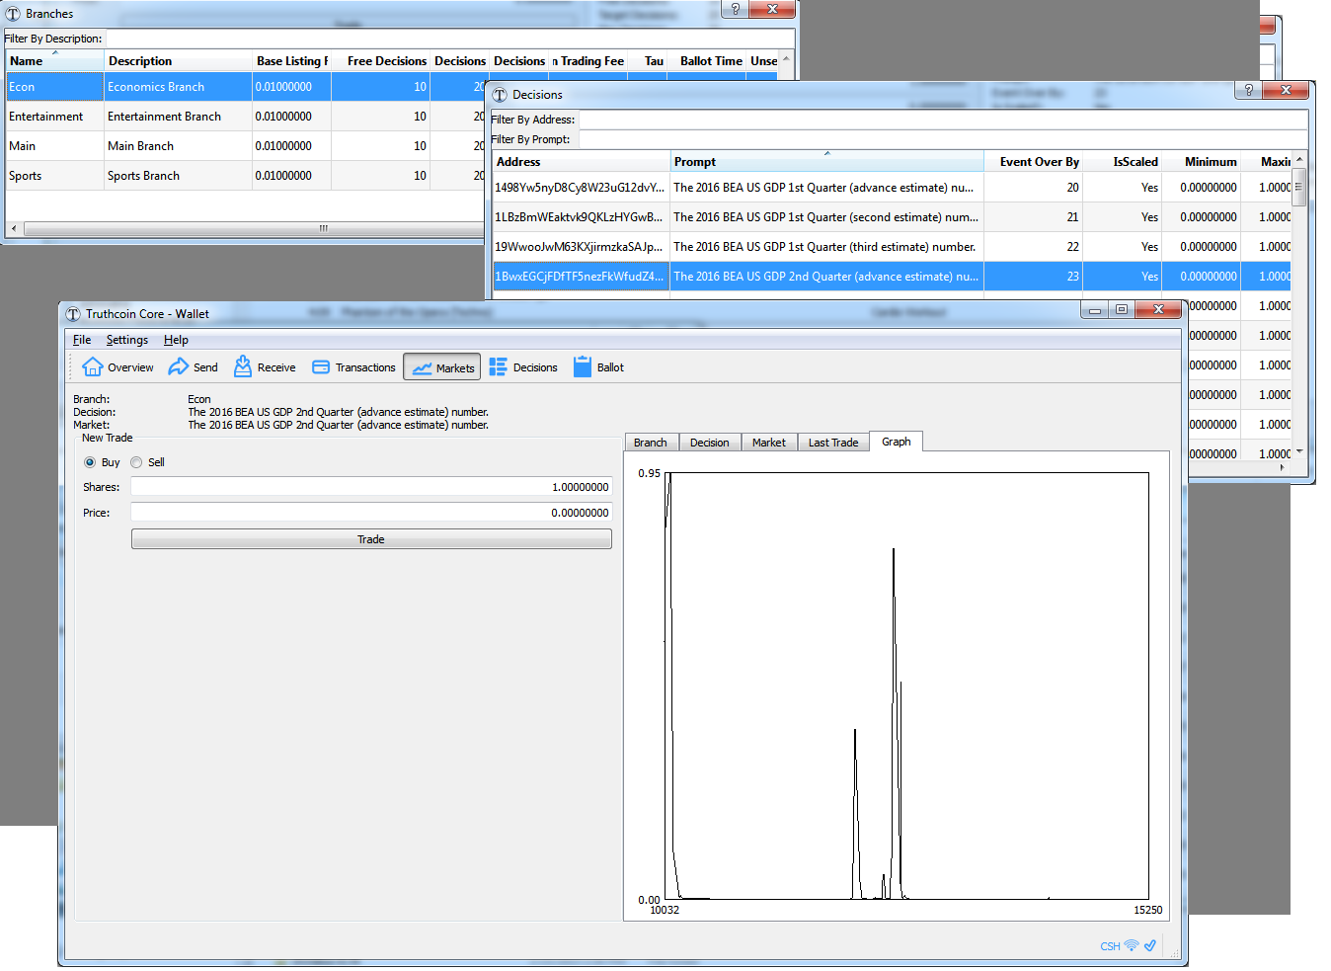Click the Price input field
Image resolution: width=1331 pixels, height=971 pixels.
tap(371, 513)
